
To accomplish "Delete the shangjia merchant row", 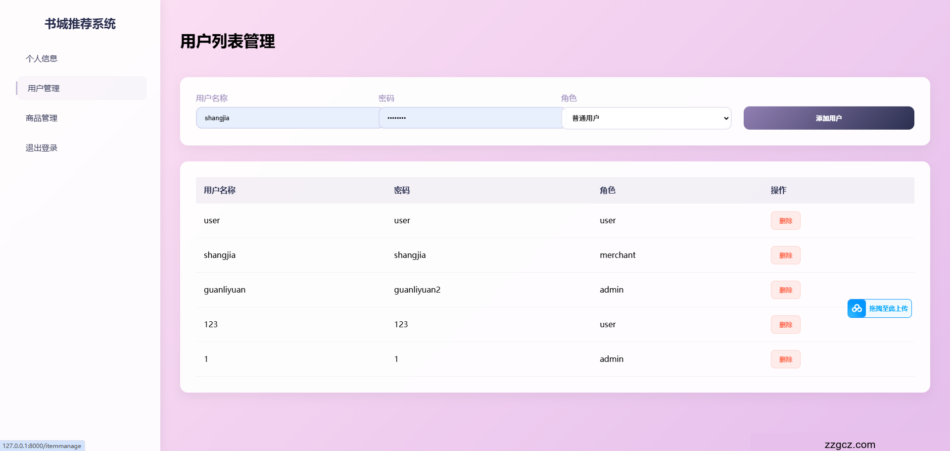I will point(785,255).
